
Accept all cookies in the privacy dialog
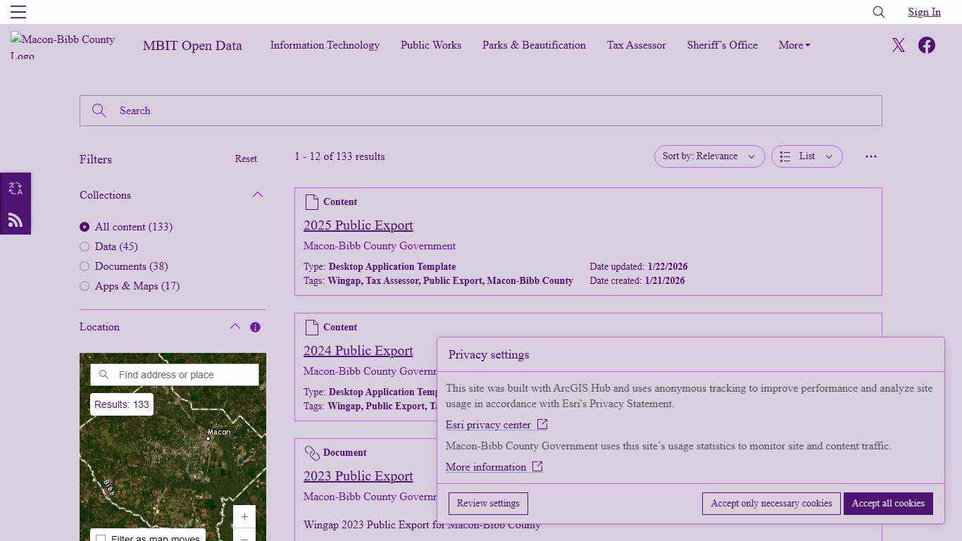pyautogui.click(x=888, y=503)
